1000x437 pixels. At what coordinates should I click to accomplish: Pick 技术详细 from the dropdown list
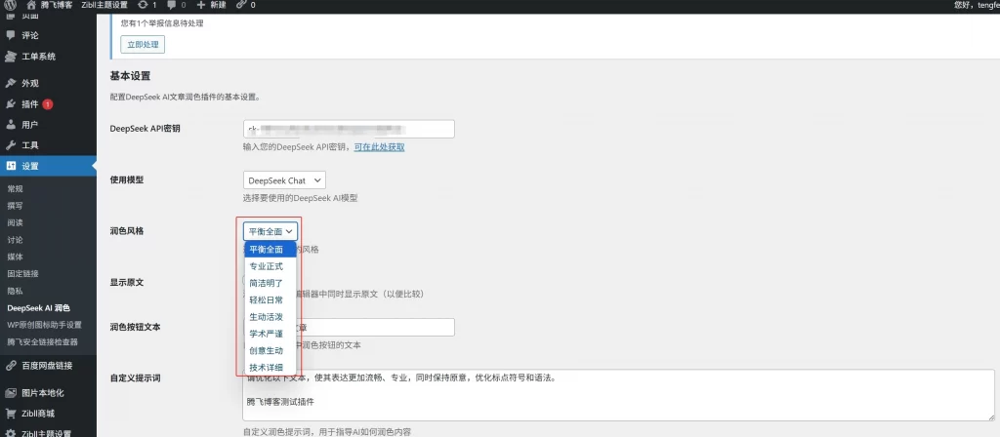click(x=266, y=367)
